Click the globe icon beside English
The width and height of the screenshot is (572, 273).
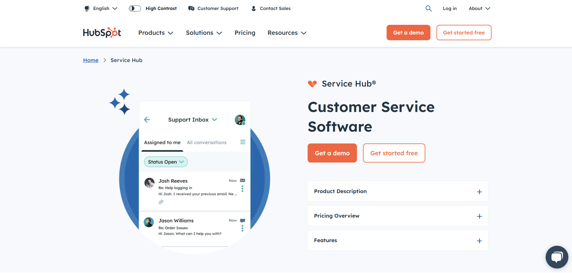point(87,8)
